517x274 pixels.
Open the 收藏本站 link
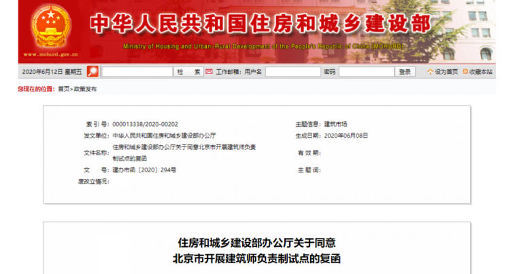click(481, 72)
